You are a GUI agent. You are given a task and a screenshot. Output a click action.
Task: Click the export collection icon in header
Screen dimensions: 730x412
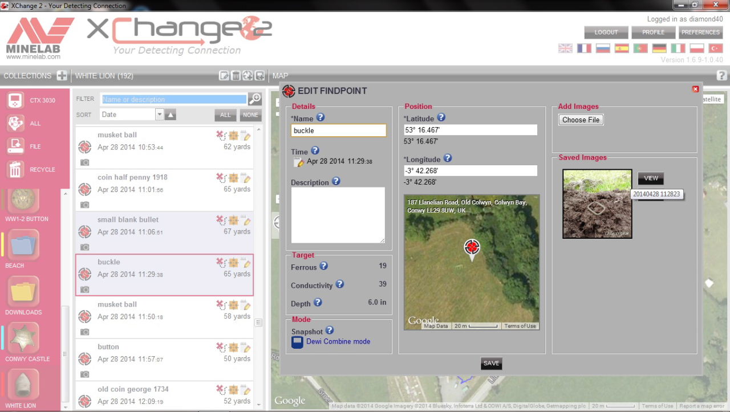pos(259,76)
